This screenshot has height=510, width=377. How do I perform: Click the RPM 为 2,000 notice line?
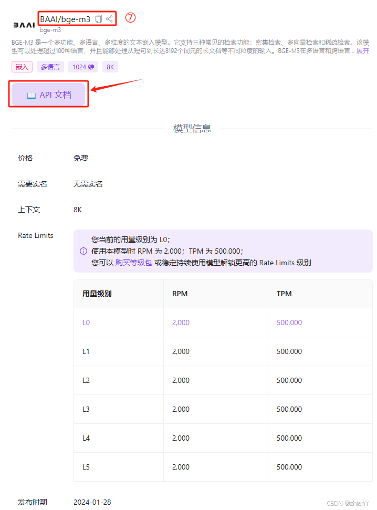167,251
